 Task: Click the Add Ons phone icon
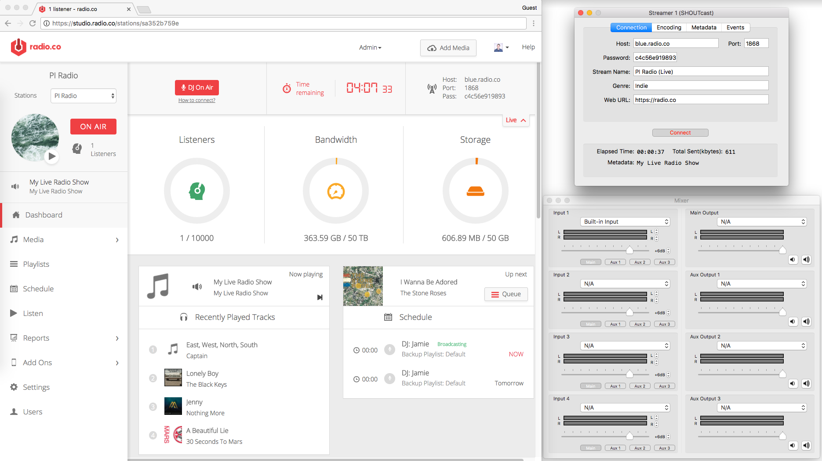click(x=14, y=363)
